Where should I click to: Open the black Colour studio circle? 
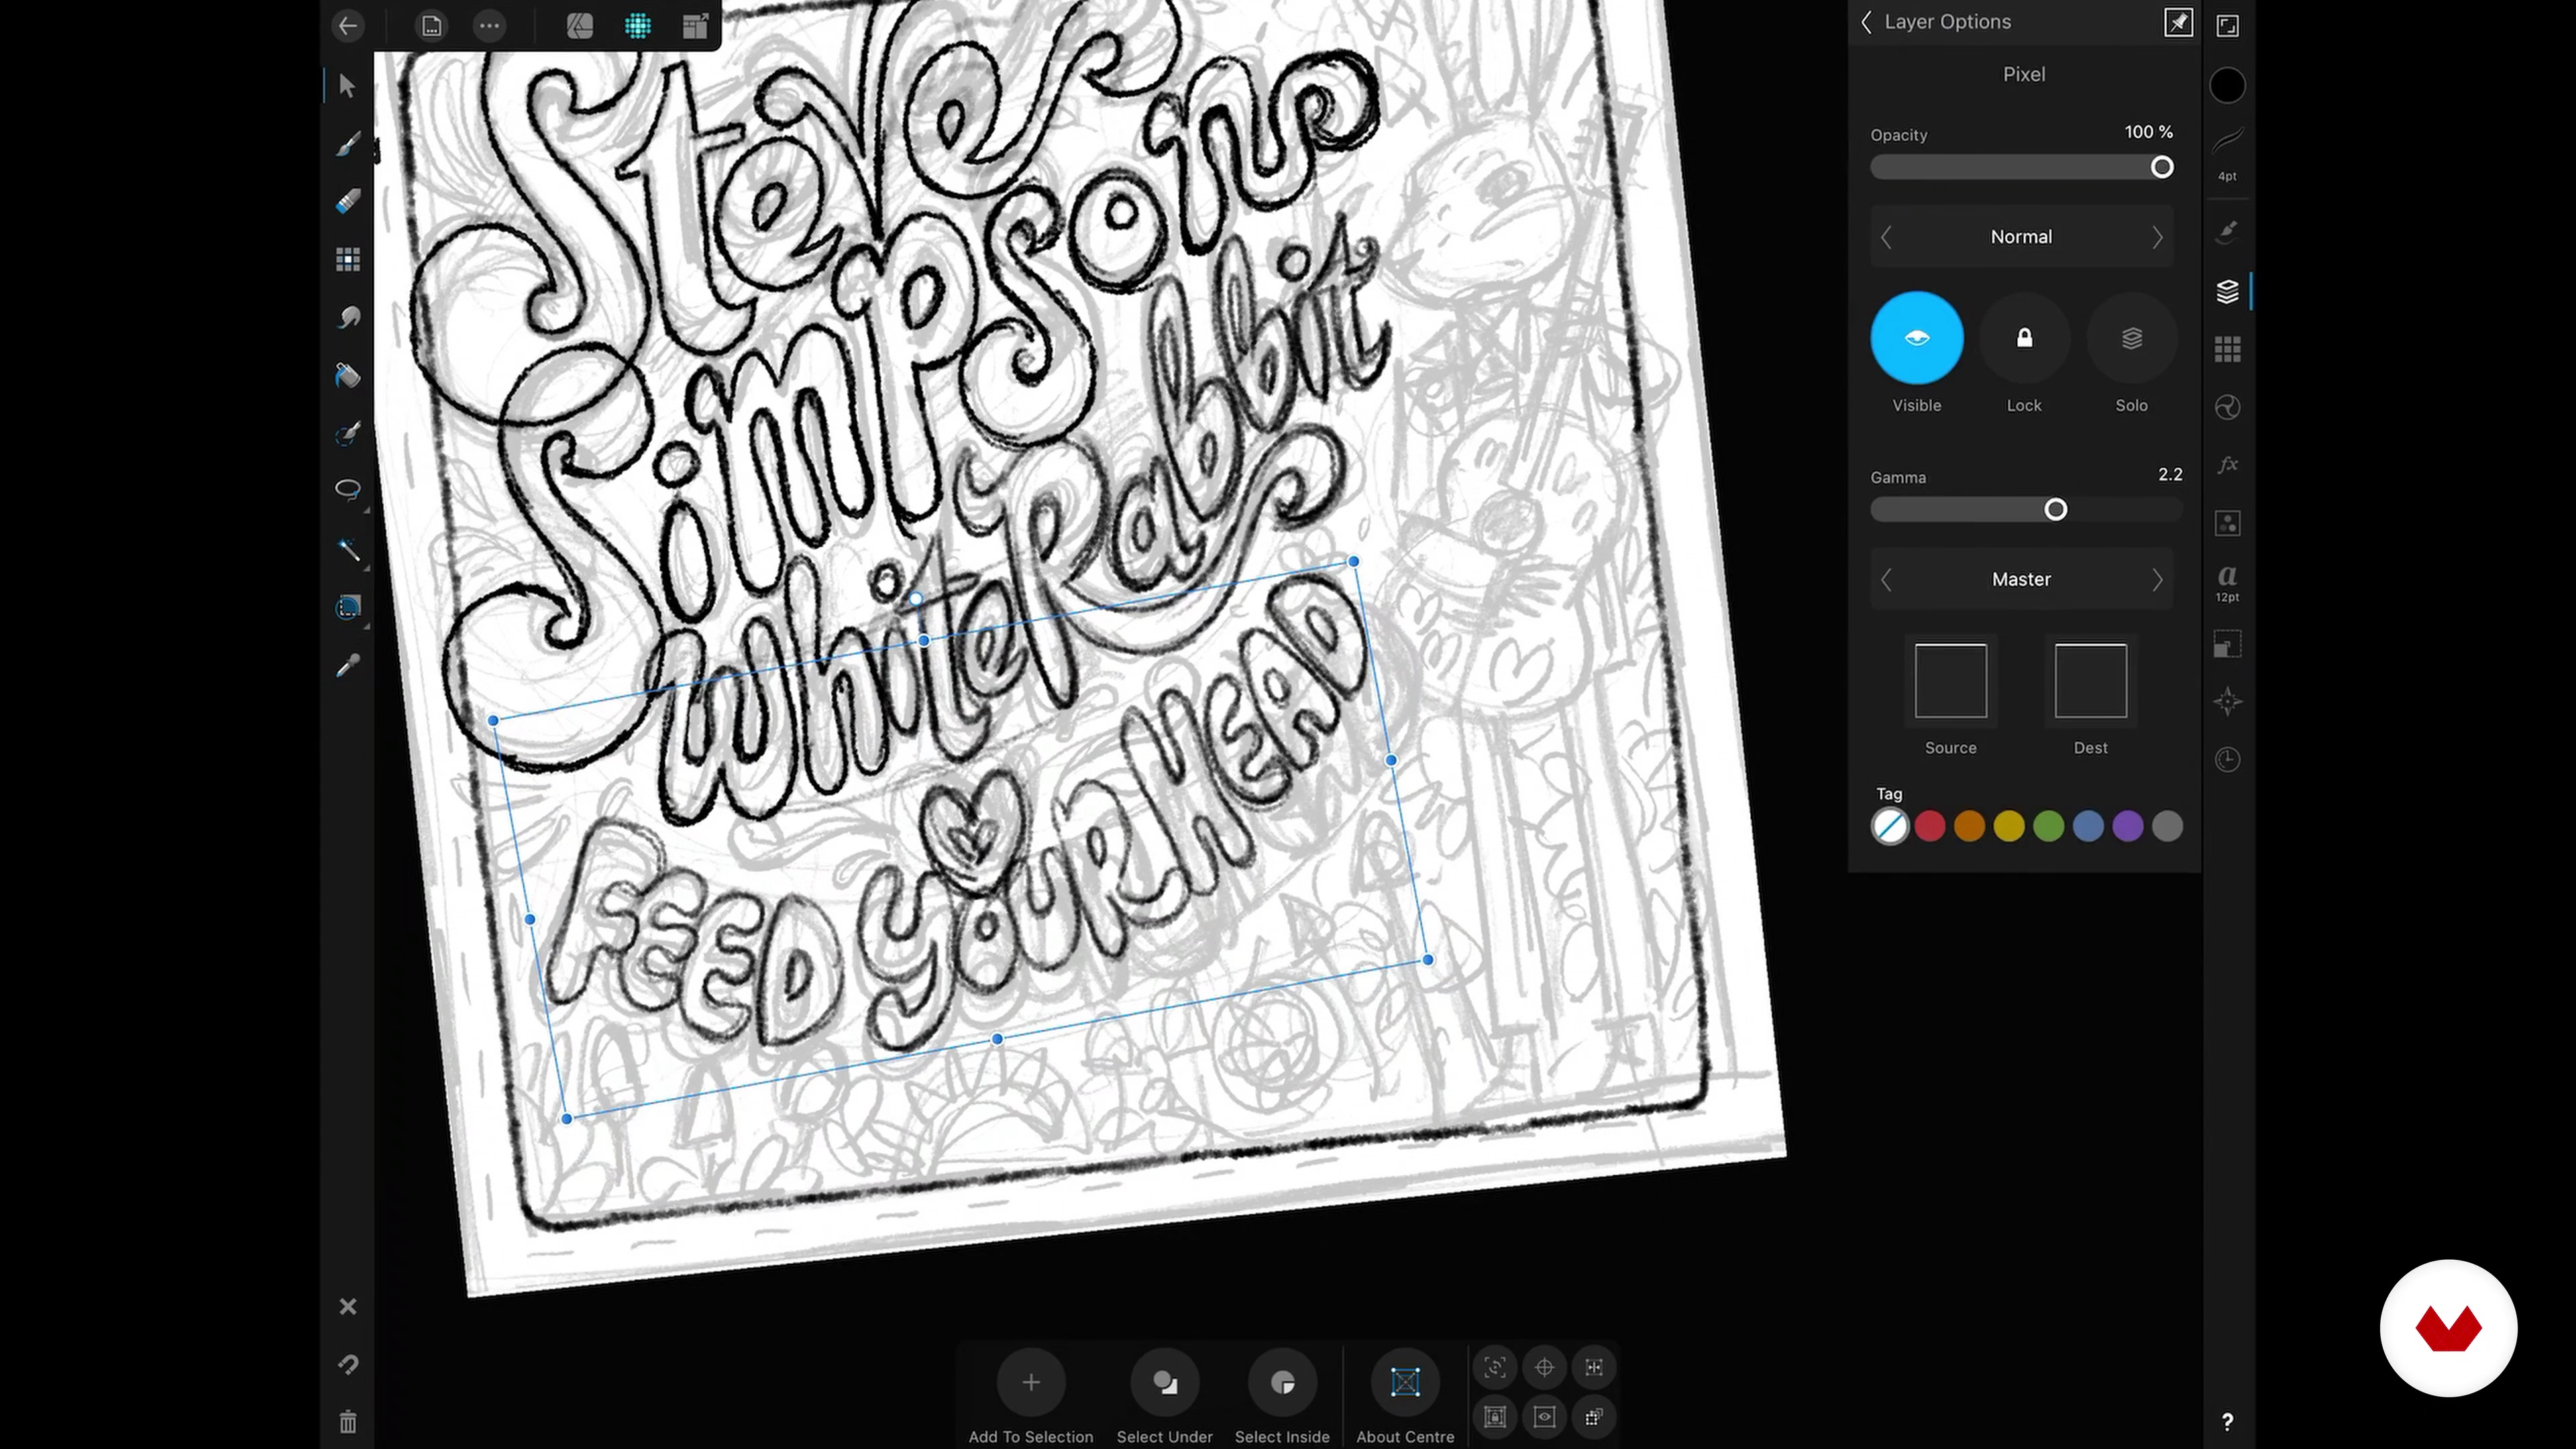tap(2227, 86)
